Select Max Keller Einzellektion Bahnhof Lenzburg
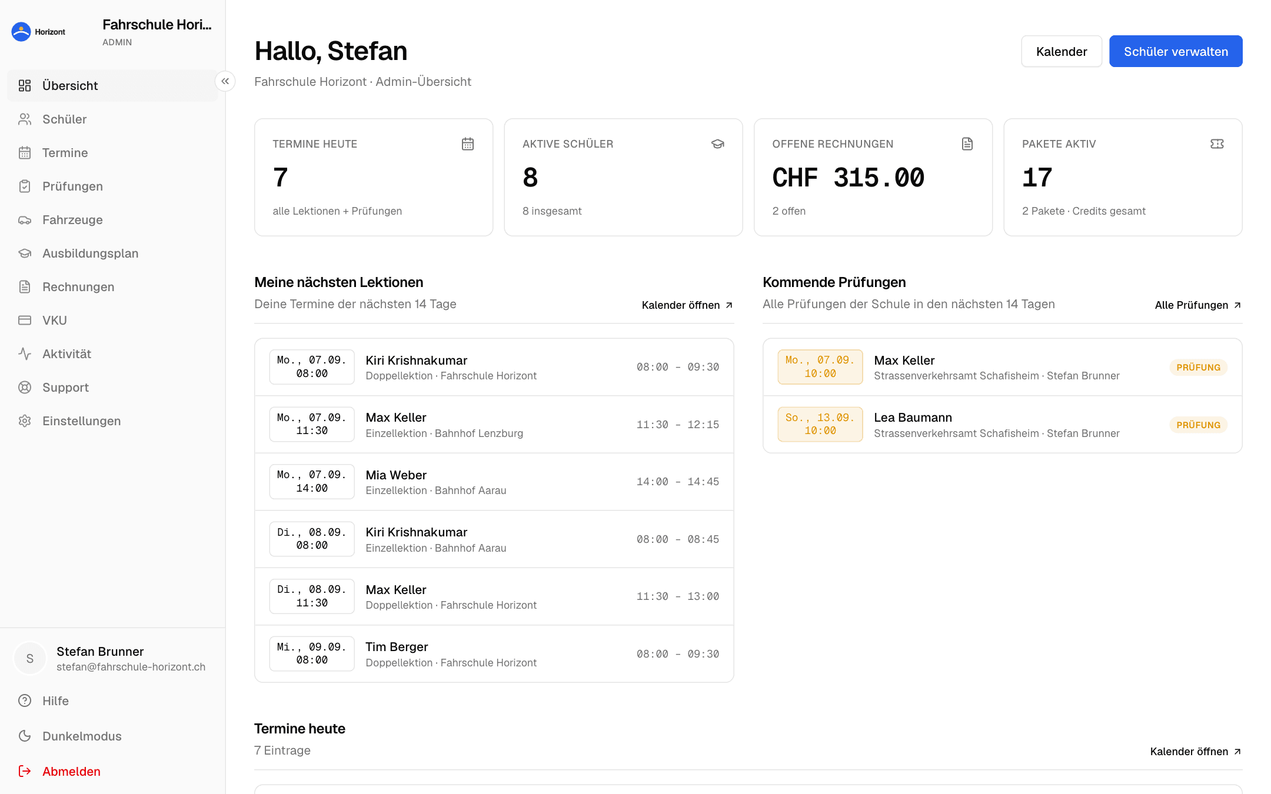Screen dimensions: 1271x794 click(x=494, y=425)
